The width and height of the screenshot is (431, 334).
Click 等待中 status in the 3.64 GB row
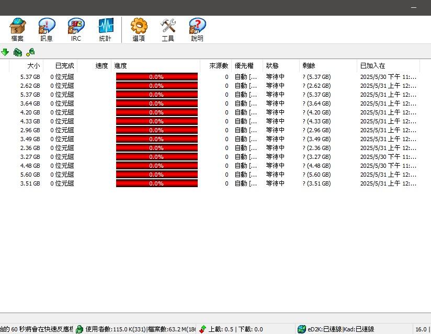275,103
